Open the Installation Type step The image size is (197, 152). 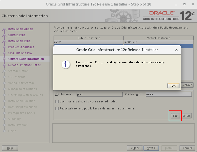tap(19, 41)
